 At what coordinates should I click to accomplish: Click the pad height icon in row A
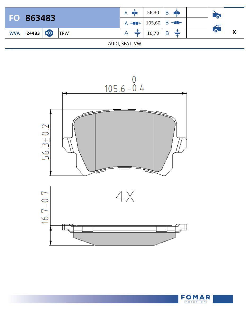[x=135, y=12]
